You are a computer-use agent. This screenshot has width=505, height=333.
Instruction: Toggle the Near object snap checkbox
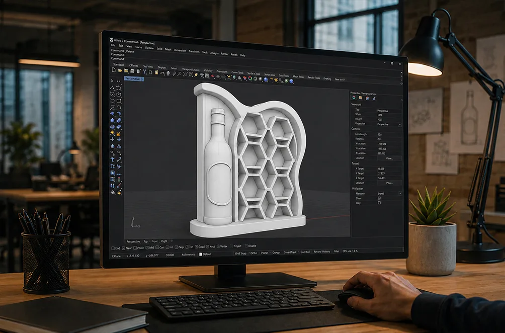tap(123, 248)
